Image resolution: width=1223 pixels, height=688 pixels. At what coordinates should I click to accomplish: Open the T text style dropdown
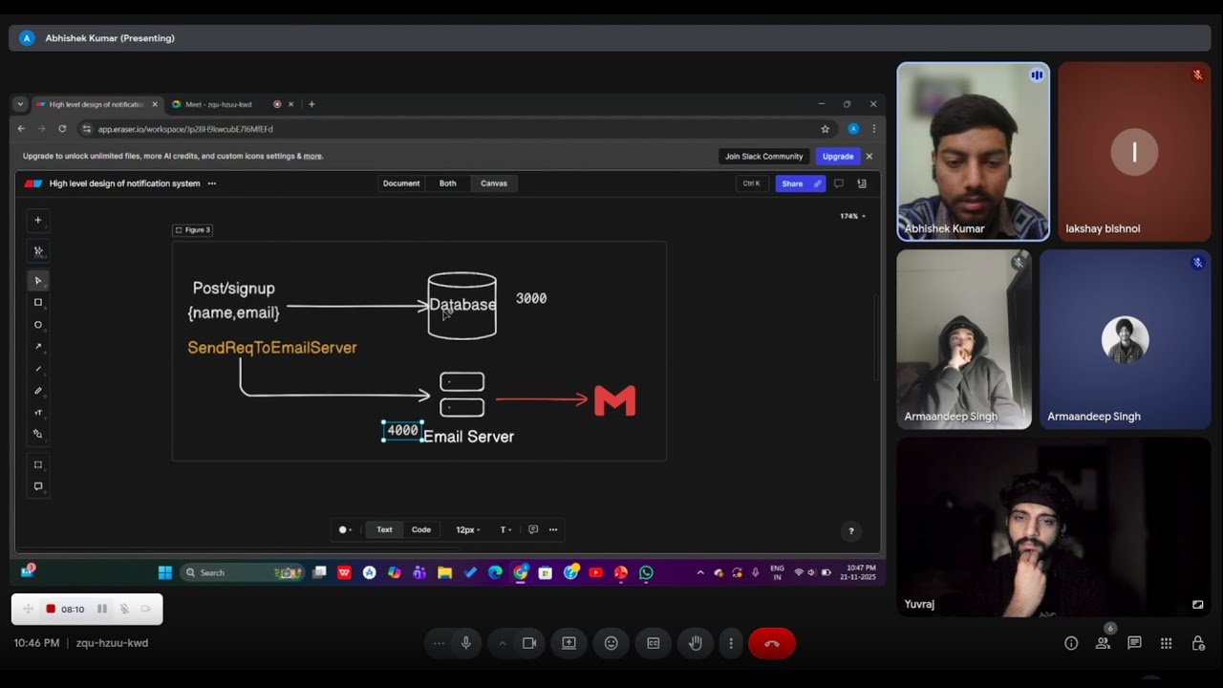(x=505, y=529)
